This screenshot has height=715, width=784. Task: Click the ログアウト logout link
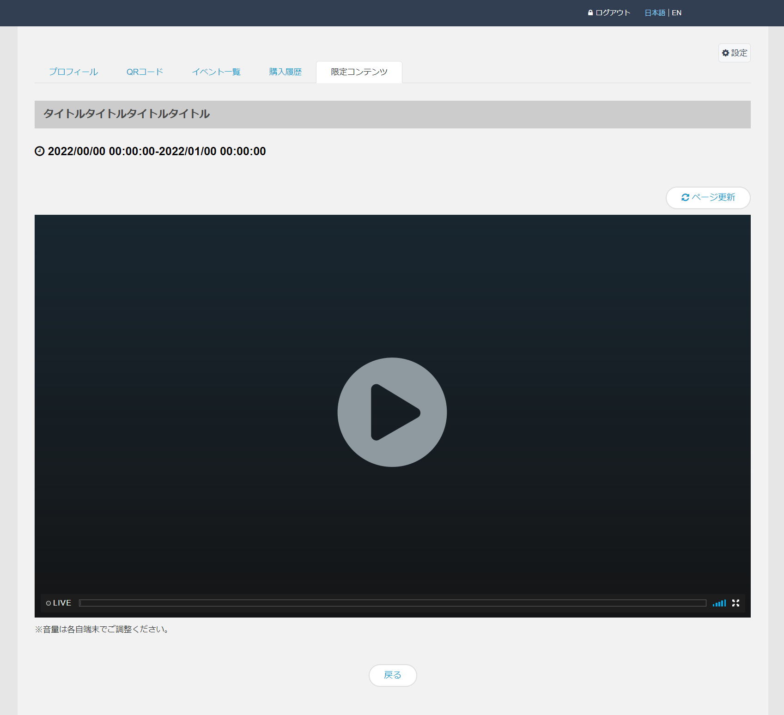(x=609, y=13)
